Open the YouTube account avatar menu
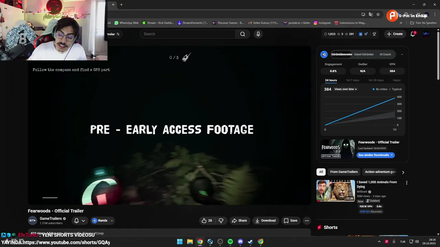 coord(426,34)
